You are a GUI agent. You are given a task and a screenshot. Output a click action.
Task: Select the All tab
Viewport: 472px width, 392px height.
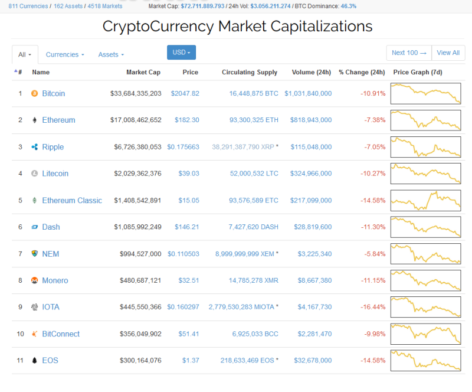[25, 54]
